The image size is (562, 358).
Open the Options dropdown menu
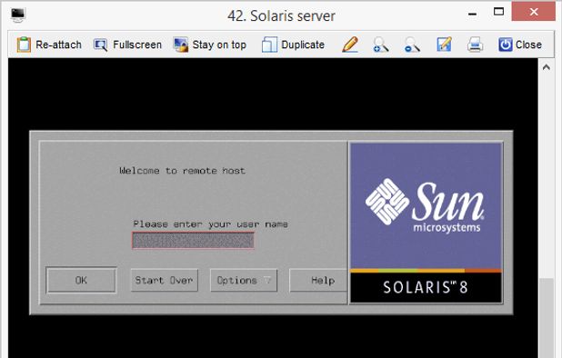coord(244,280)
